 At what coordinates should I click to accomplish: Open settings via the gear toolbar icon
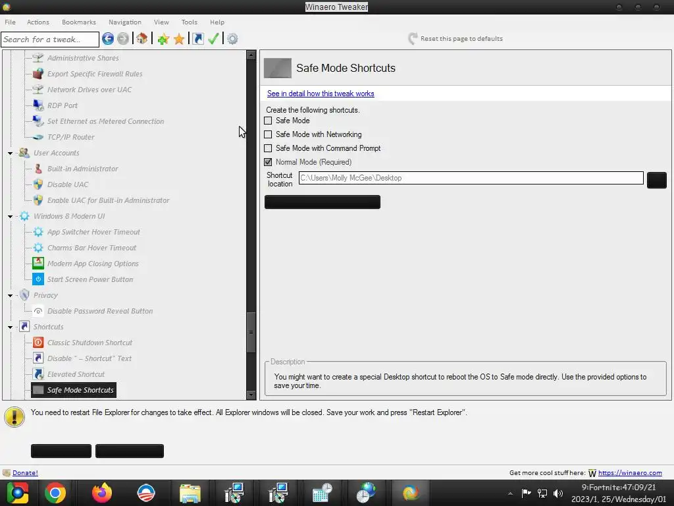tap(232, 39)
